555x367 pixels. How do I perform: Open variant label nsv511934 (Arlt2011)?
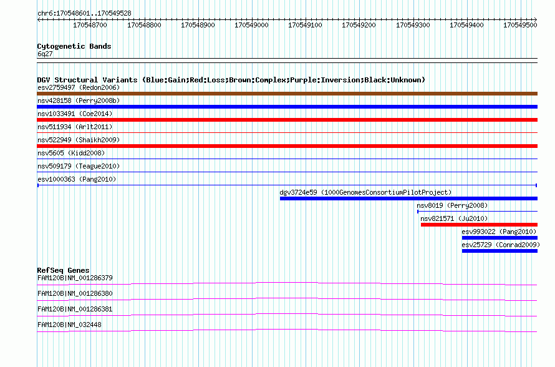tap(75, 127)
